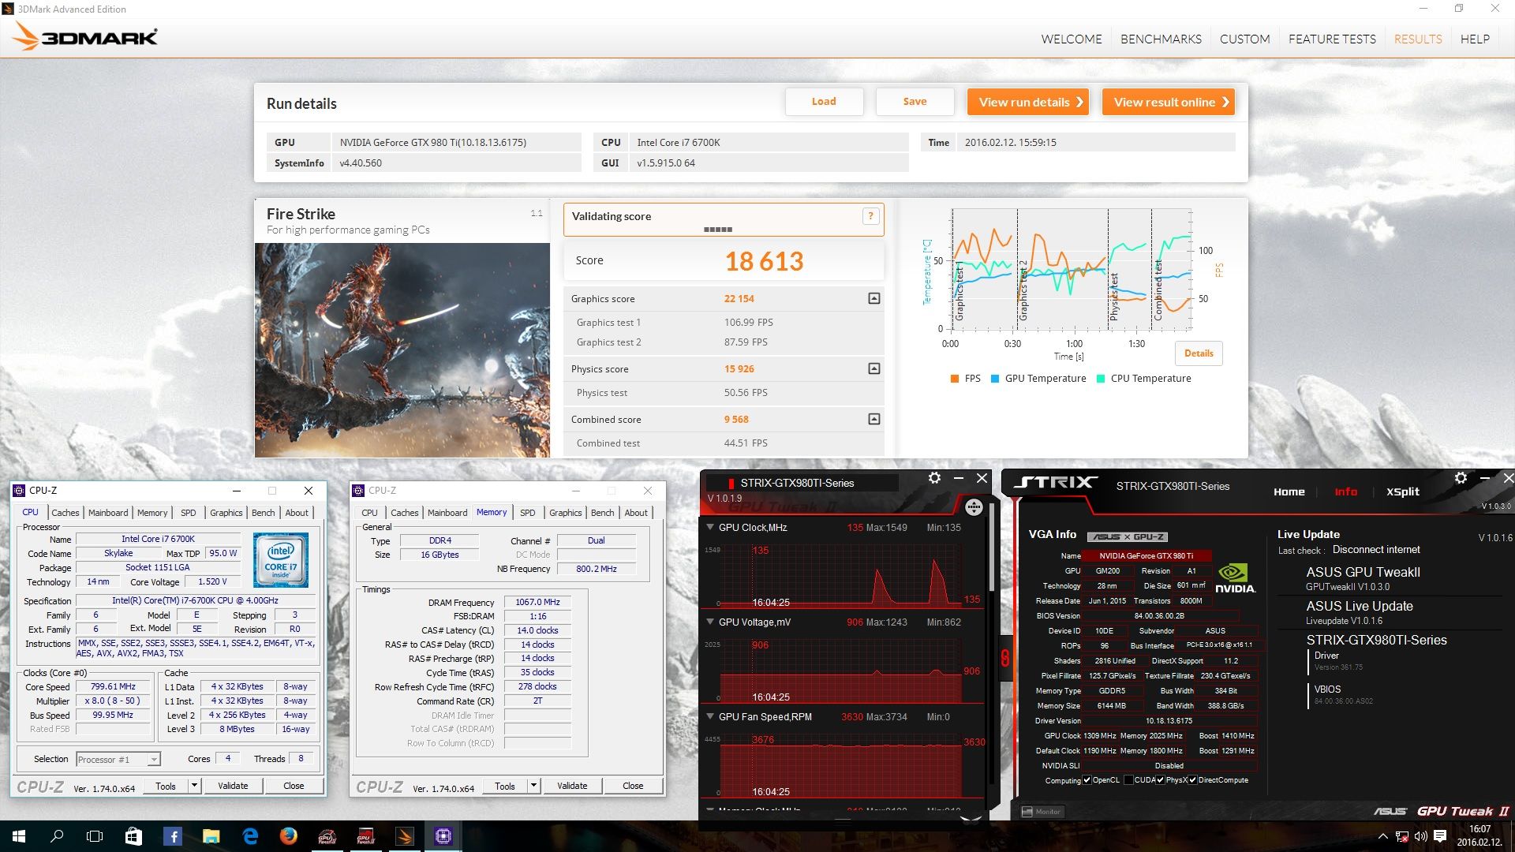Click the validating score help question mark

click(870, 216)
